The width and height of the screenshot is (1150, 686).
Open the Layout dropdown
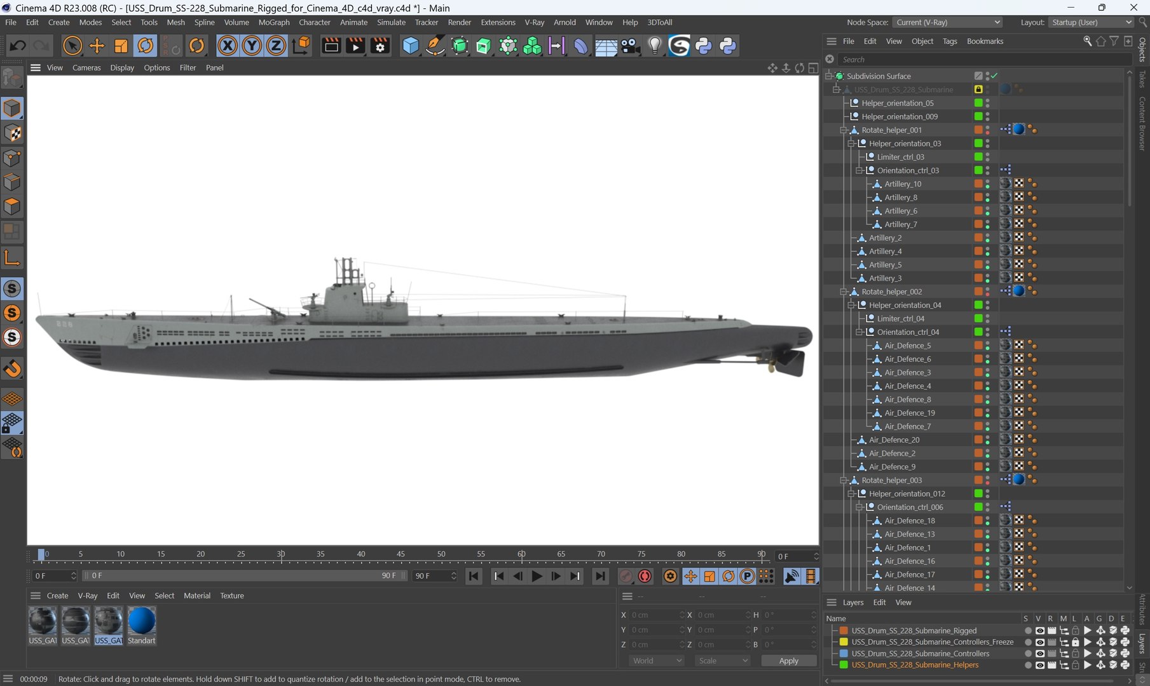pyautogui.click(x=1091, y=22)
